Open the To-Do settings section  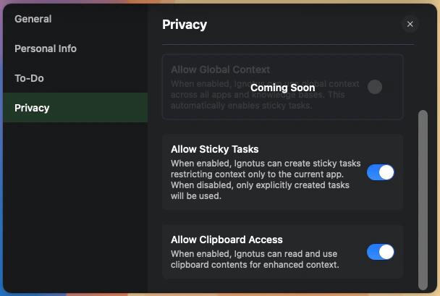point(75,78)
